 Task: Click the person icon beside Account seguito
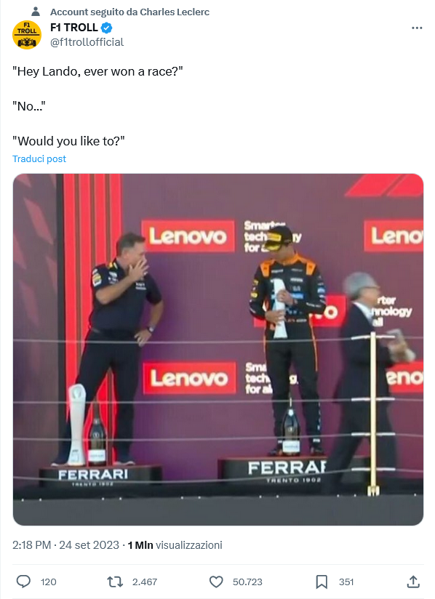[x=36, y=12]
